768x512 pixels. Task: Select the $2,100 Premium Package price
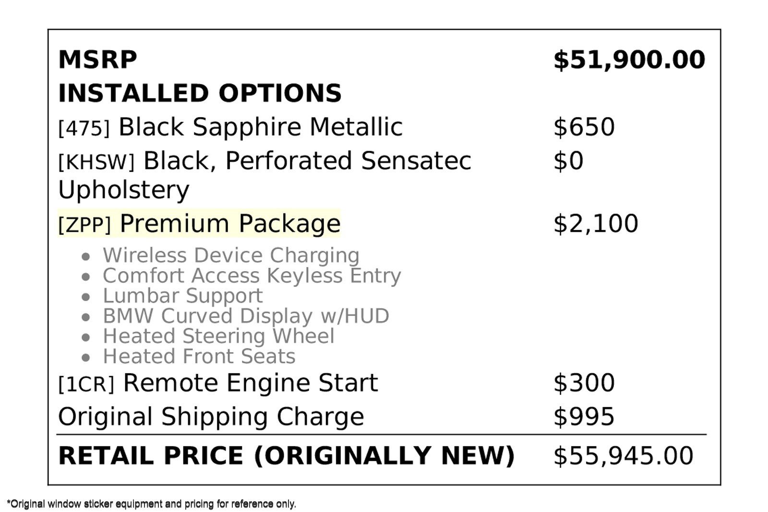[x=596, y=224]
